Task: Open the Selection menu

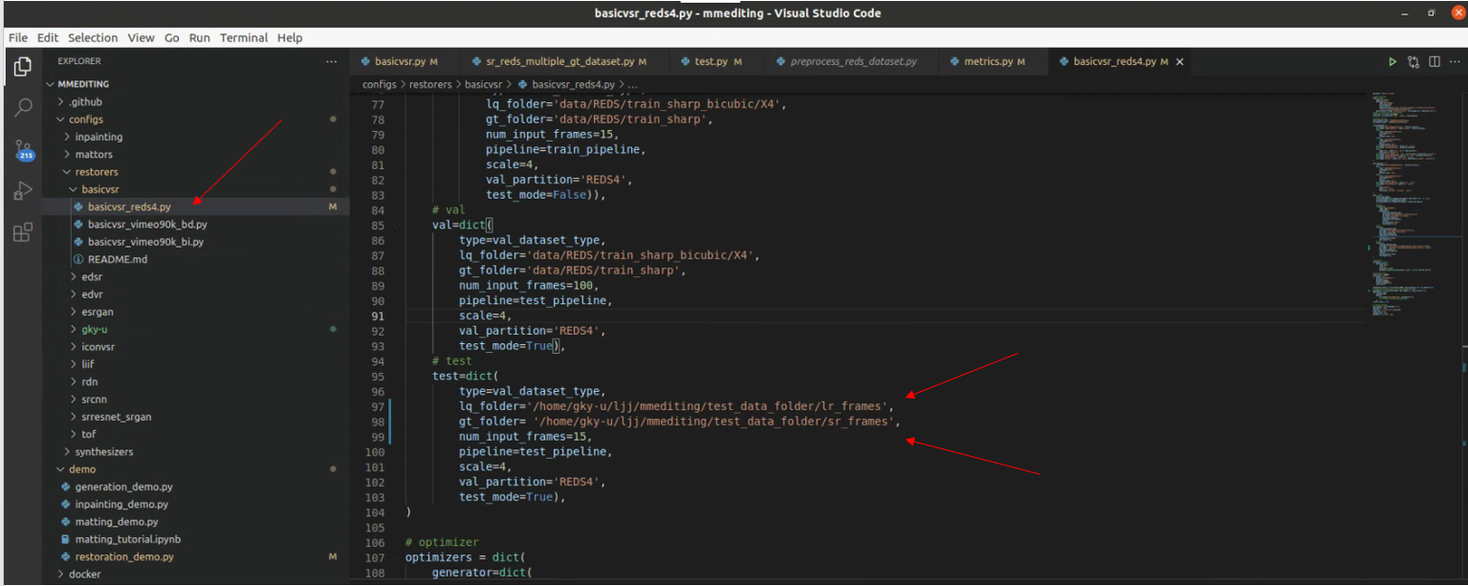Action: click(x=93, y=37)
